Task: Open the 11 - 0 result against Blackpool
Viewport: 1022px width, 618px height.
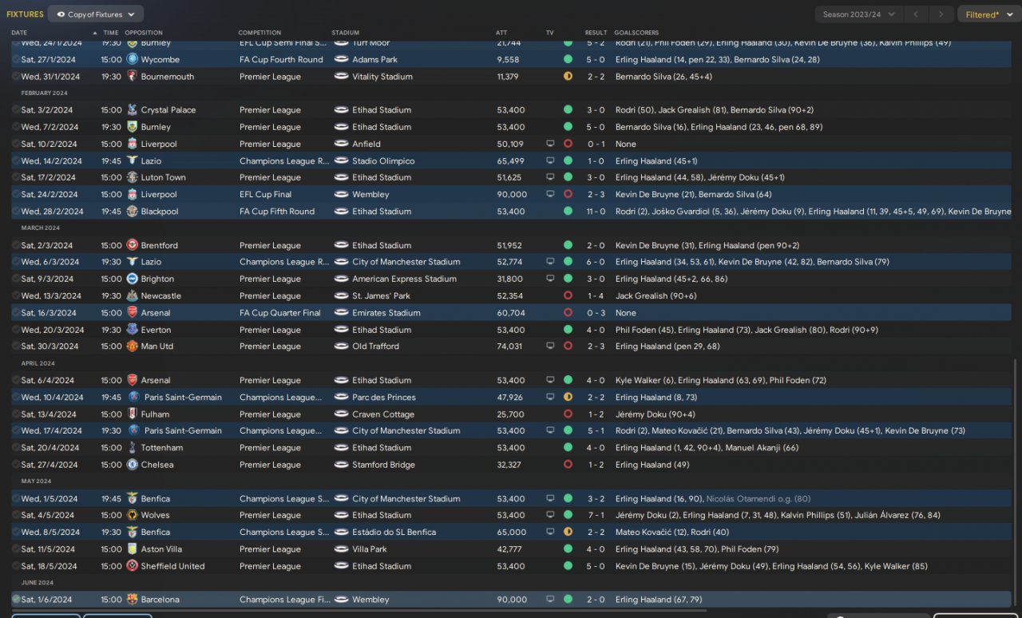Action: [x=596, y=212]
